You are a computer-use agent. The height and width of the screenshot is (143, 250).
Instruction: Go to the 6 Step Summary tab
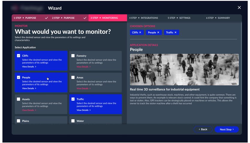(218, 18)
